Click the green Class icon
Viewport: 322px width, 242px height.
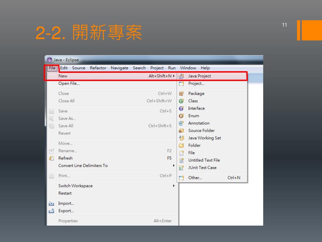(x=181, y=101)
